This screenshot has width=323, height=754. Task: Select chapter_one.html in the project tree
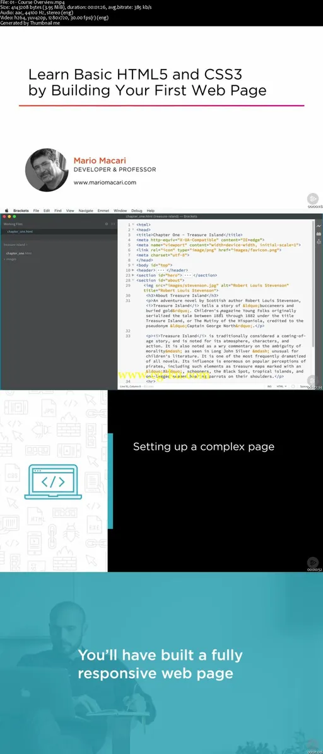[19, 253]
